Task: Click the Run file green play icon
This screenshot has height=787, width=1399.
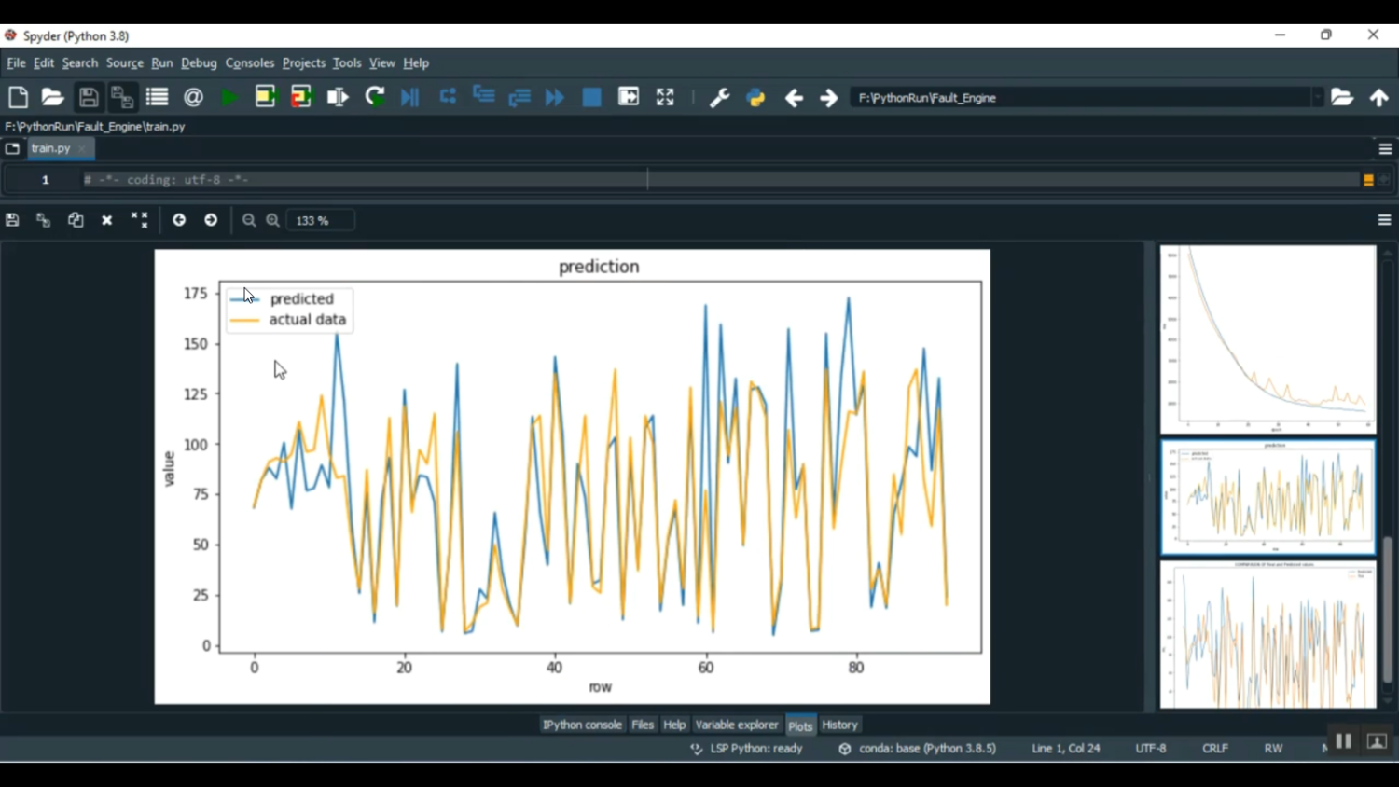Action: [x=229, y=98]
